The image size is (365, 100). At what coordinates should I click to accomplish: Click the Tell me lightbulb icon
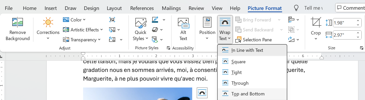tap(296, 8)
